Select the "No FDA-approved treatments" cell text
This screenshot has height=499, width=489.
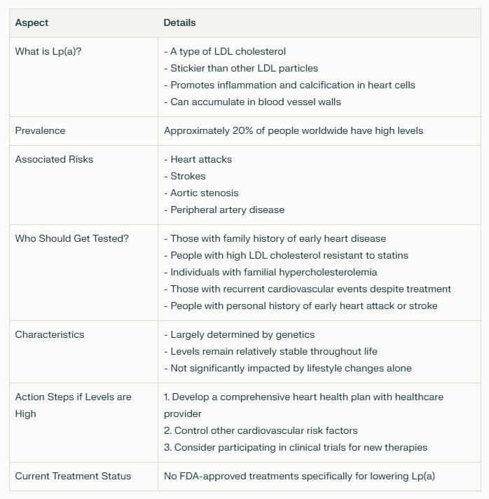299,476
